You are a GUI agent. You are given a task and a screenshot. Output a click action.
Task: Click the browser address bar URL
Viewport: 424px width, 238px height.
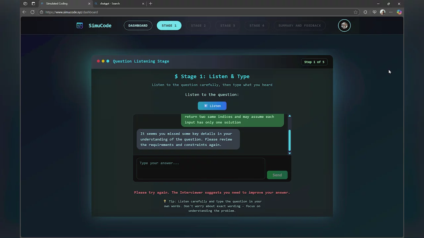(x=72, y=12)
